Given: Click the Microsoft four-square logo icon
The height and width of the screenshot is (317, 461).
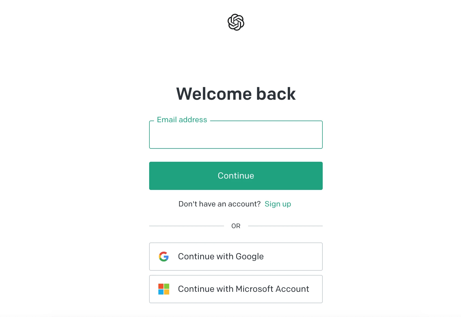Looking at the screenshot, I should 164,289.
